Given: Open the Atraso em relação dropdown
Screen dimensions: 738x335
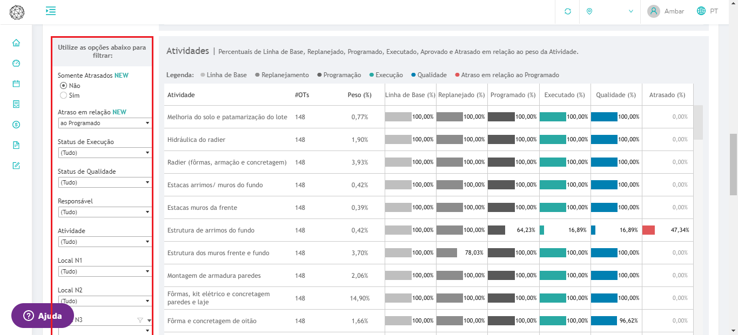Looking at the screenshot, I should coord(105,123).
